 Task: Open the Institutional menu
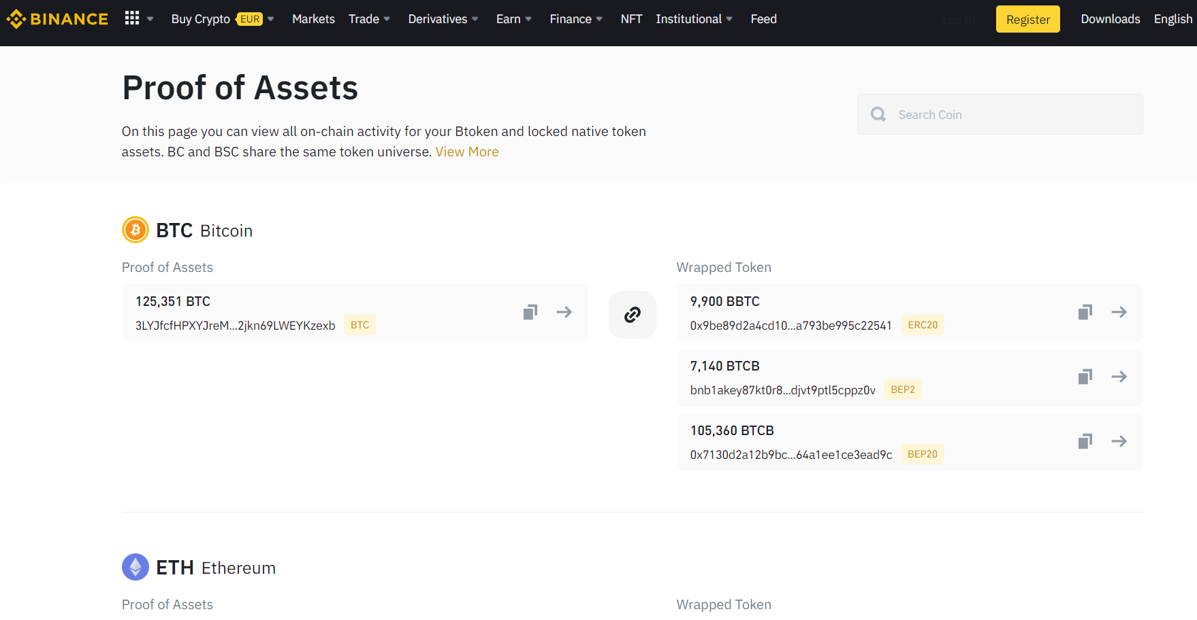point(688,19)
